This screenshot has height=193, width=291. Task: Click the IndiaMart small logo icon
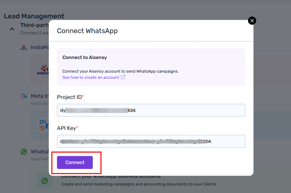click(x=24, y=47)
